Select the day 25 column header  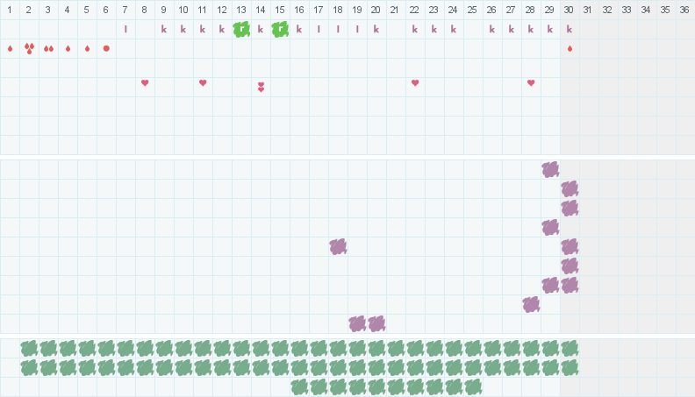[x=472, y=10]
